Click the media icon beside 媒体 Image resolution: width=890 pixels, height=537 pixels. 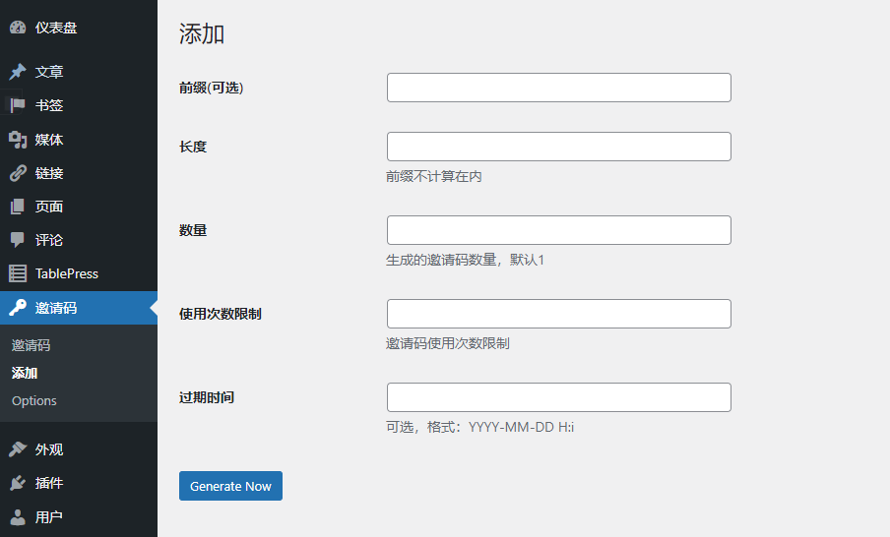click(x=18, y=140)
